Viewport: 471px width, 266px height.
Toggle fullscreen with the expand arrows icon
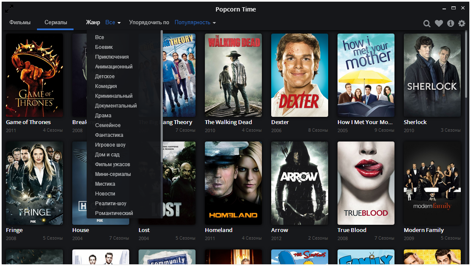coord(9,9)
